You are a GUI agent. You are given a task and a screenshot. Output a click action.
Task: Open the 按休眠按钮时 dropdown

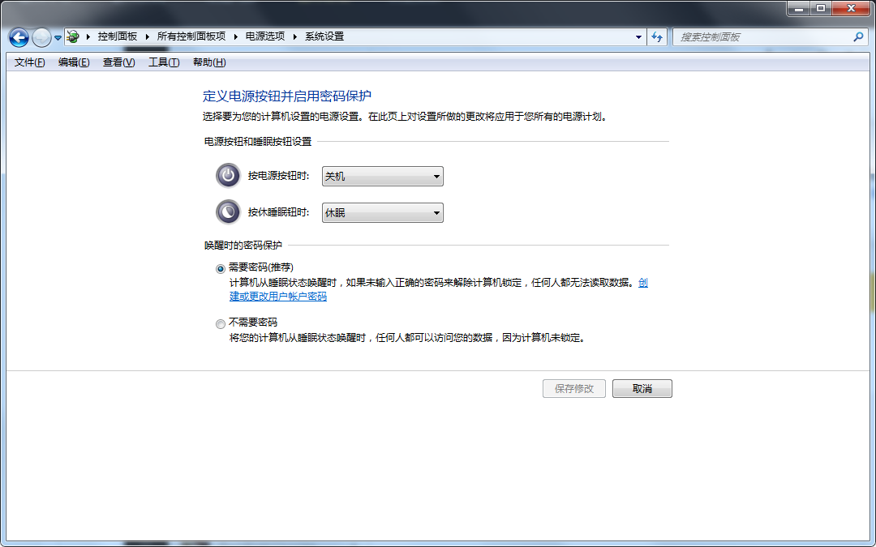(382, 213)
